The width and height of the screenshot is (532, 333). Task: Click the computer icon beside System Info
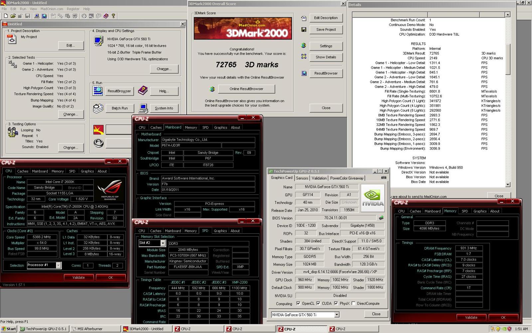(x=143, y=108)
